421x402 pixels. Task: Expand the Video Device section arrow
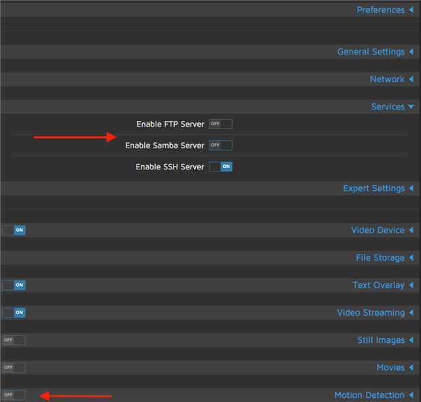pos(411,230)
